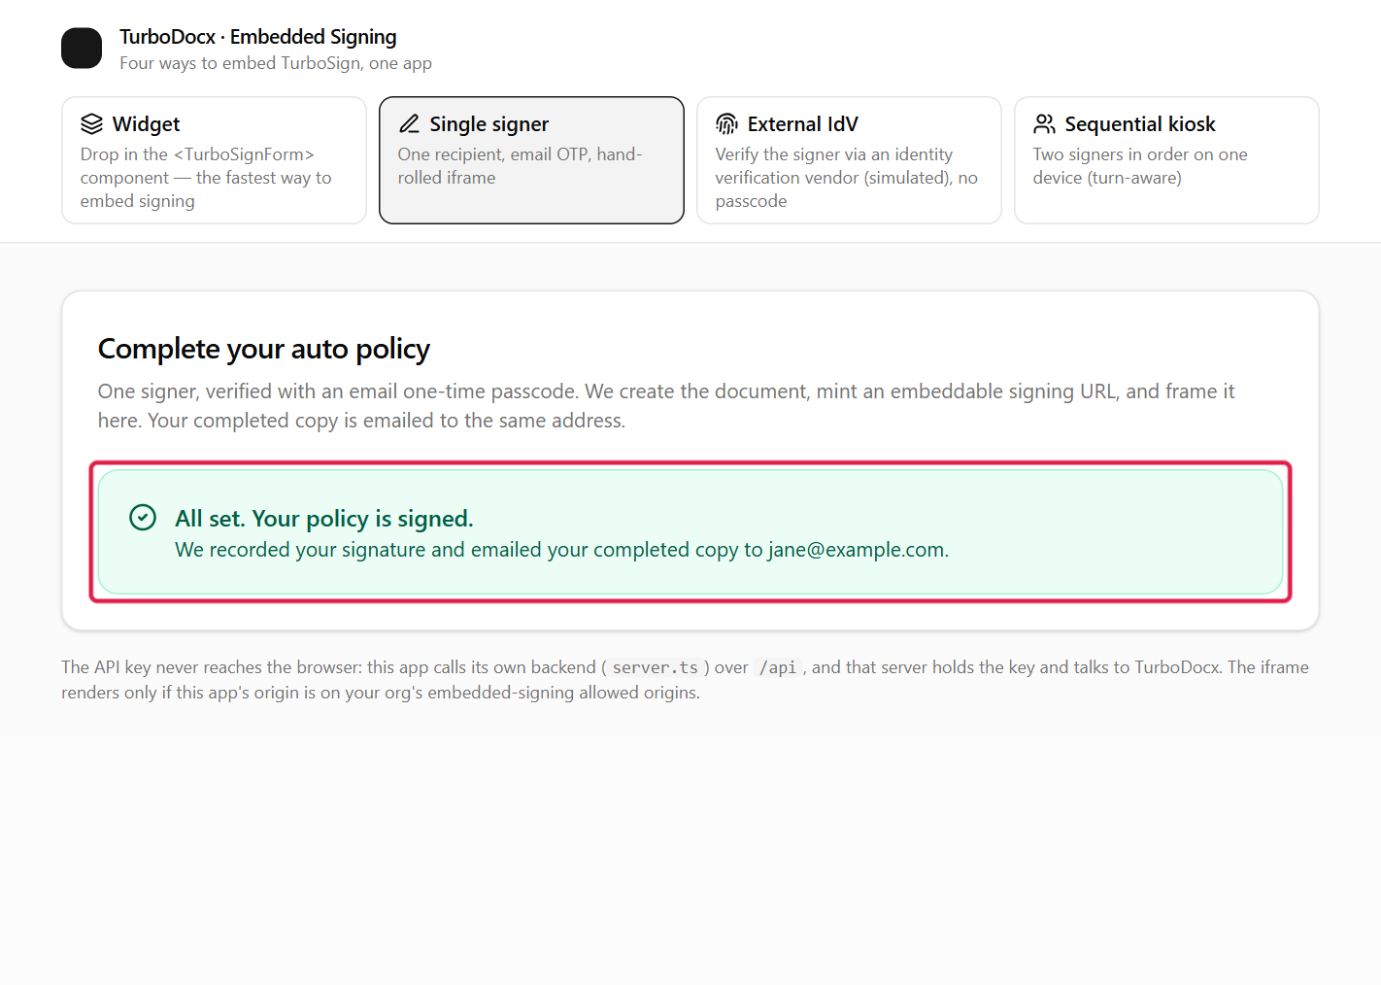
Task: Click 'Drop in the <TurboSignForm>' description text
Action: pyautogui.click(x=206, y=178)
